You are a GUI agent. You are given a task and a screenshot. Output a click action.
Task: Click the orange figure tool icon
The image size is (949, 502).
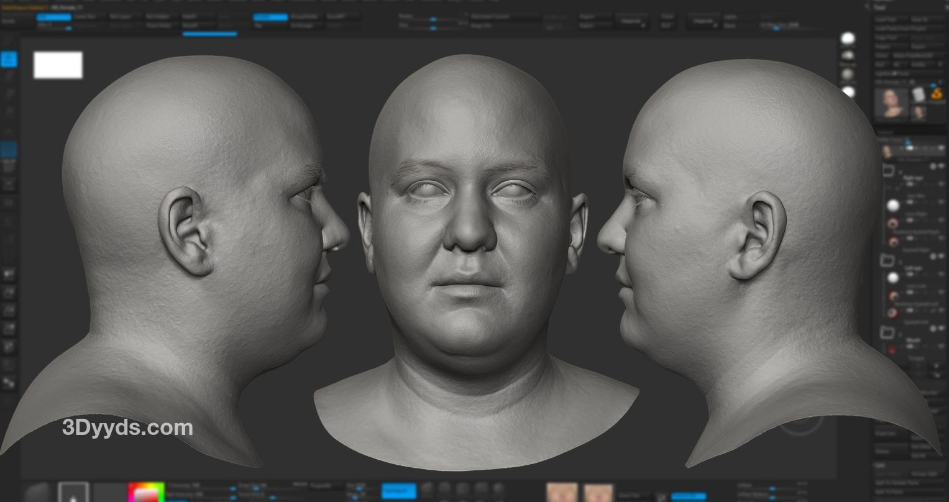(936, 94)
